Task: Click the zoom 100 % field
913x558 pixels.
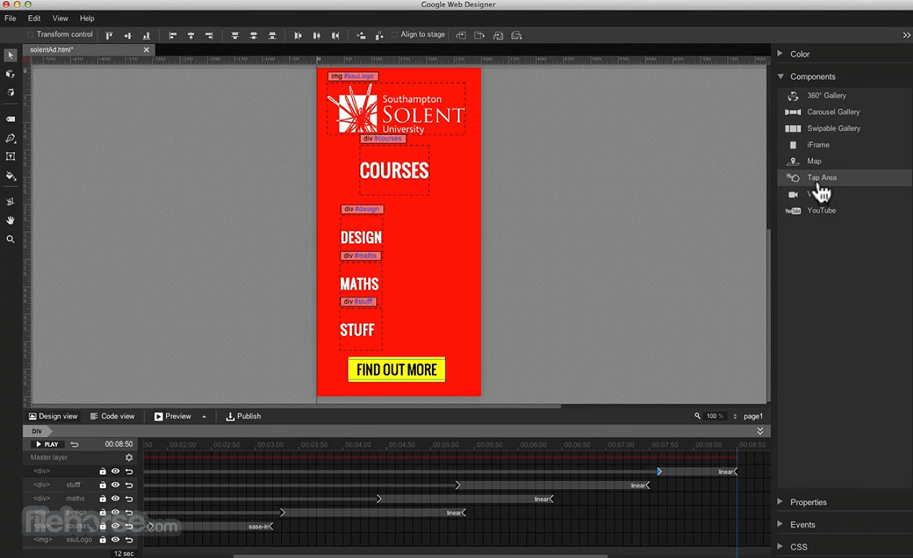Action: coord(715,417)
